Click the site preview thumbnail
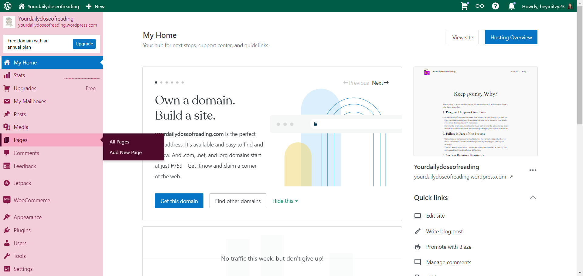This screenshot has height=276, width=583. [x=476, y=111]
